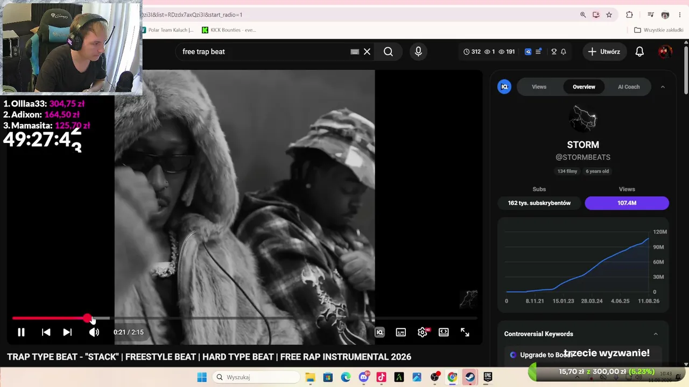The height and width of the screenshot is (387, 689).
Task: Toggle subtitles on the video
Action: (x=400, y=332)
